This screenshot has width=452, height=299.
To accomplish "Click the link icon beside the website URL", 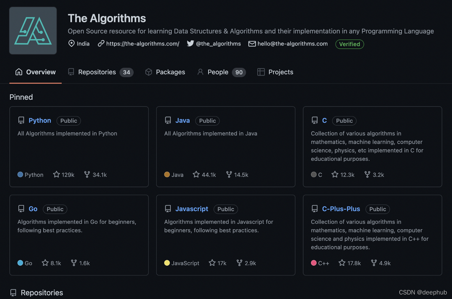I will click(x=101, y=44).
